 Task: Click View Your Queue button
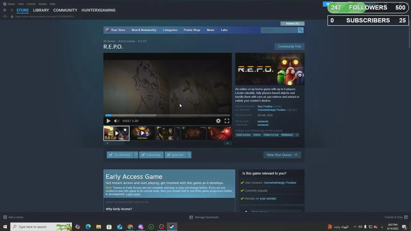pyautogui.click(x=282, y=155)
